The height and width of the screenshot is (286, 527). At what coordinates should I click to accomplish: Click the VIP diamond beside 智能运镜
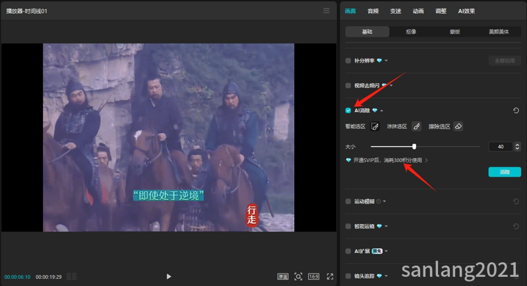click(379, 226)
